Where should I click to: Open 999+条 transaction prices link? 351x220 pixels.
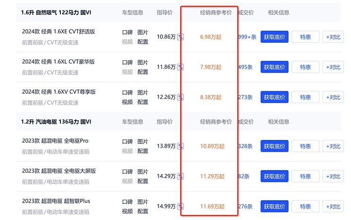coord(247,37)
